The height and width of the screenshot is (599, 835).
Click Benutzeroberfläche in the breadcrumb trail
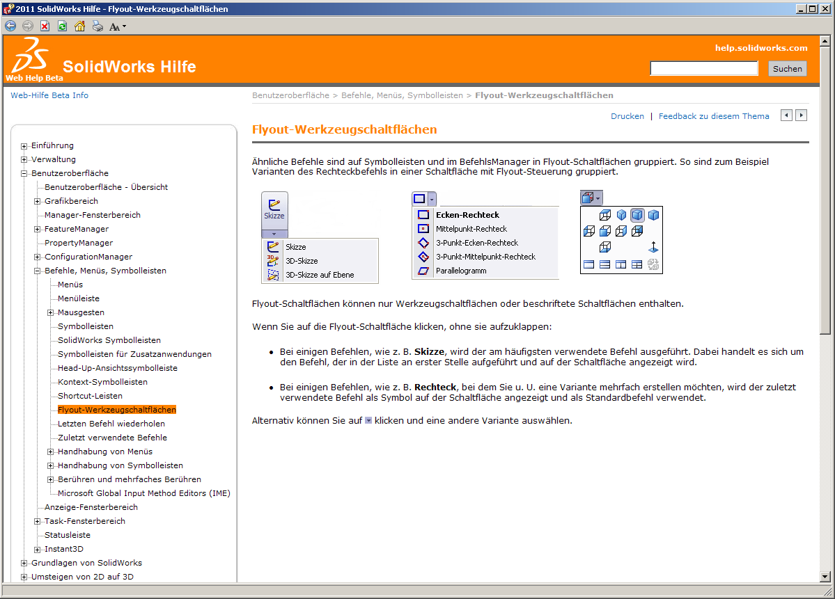[291, 95]
